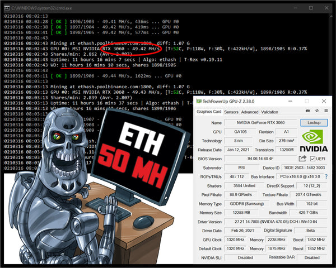
Task: Maximize the cmd.exe window
Action: click(311, 8)
